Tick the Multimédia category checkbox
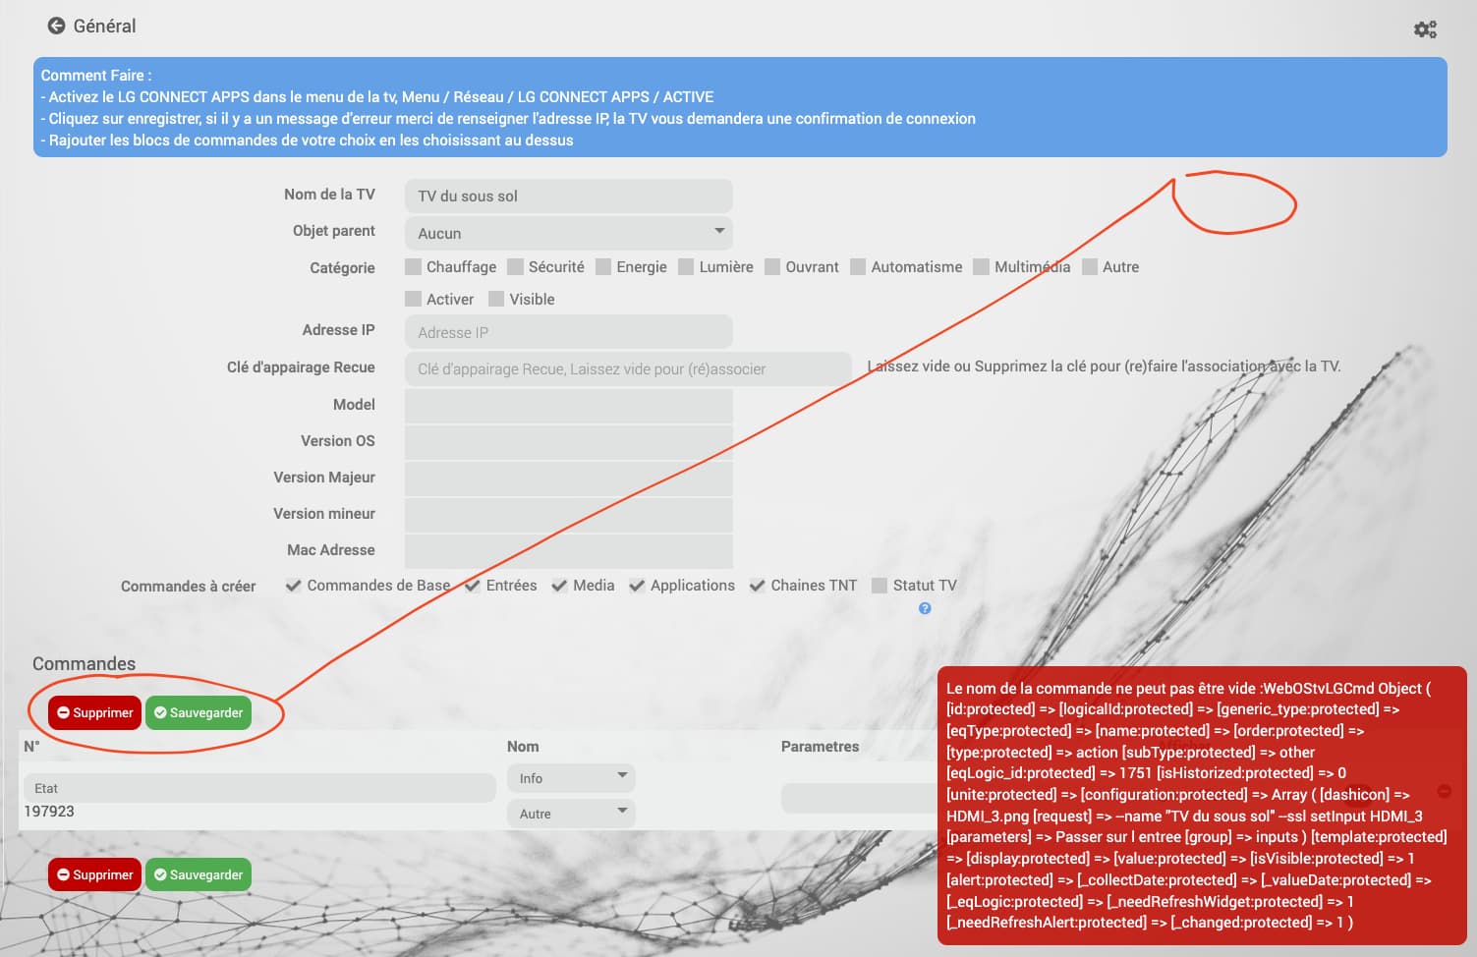The image size is (1477, 957). (x=981, y=266)
